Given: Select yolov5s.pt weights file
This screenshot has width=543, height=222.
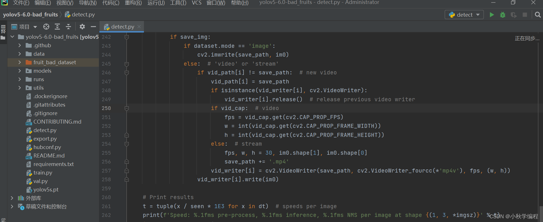Looking at the screenshot, I should click(46, 189).
